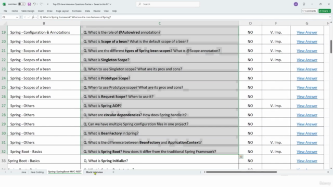Click the next sheet navigation arrow

[11, 172]
